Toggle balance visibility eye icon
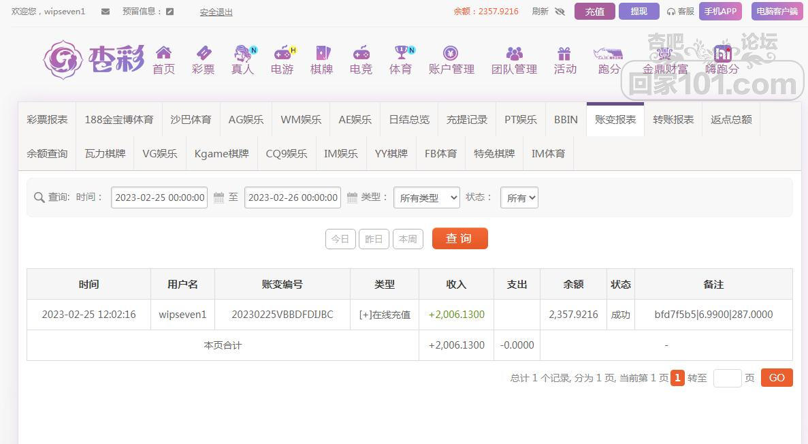This screenshot has height=444, width=808. click(x=560, y=12)
